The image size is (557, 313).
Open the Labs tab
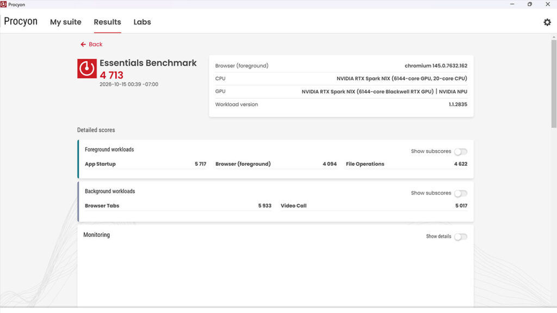pos(142,22)
